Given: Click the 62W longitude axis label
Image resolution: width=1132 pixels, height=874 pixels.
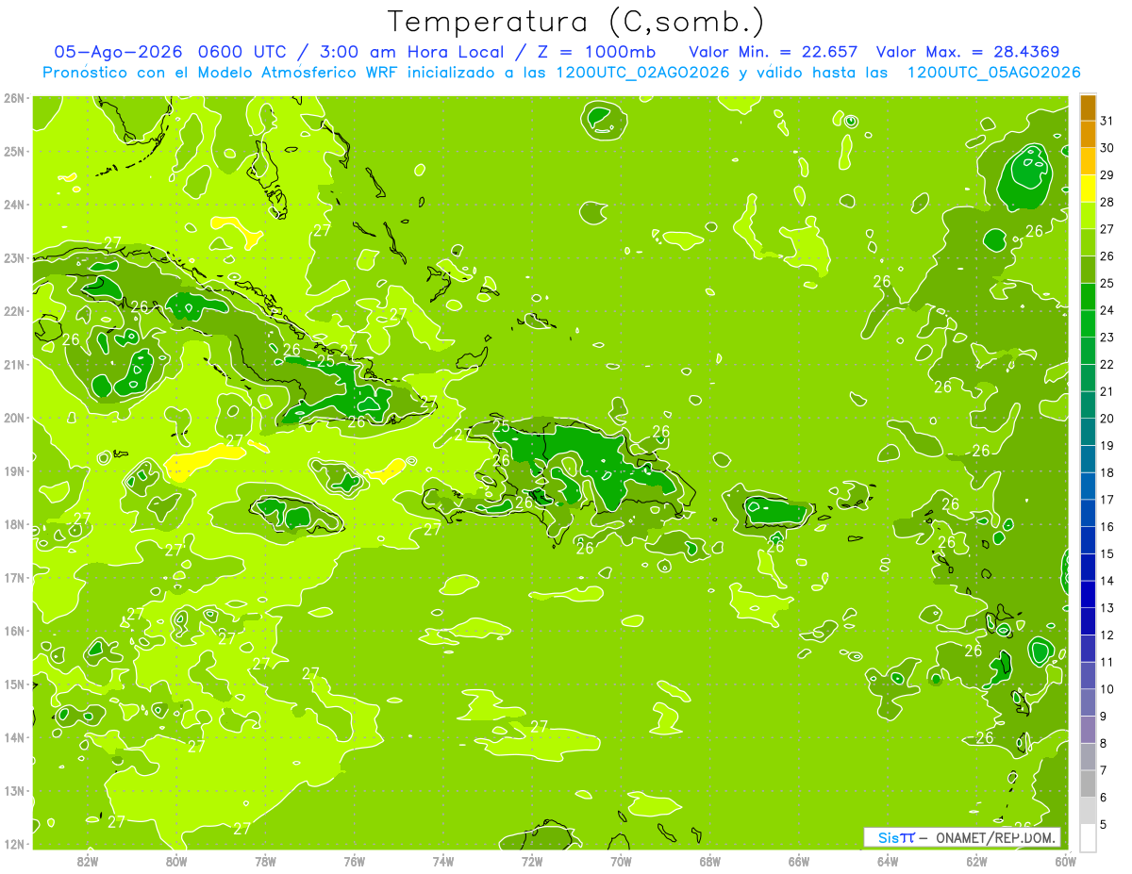Looking at the screenshot, I should point(976,861).
